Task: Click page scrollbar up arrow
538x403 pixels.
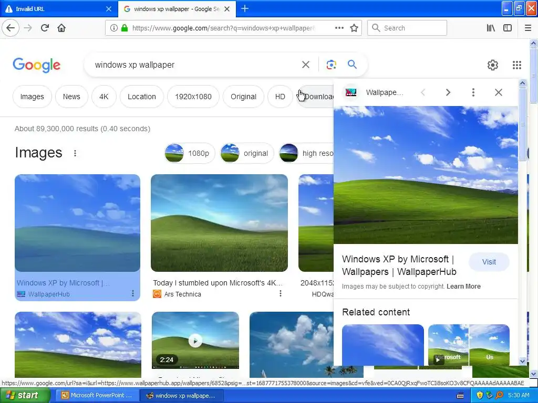Action: click(x=533, y=43)
